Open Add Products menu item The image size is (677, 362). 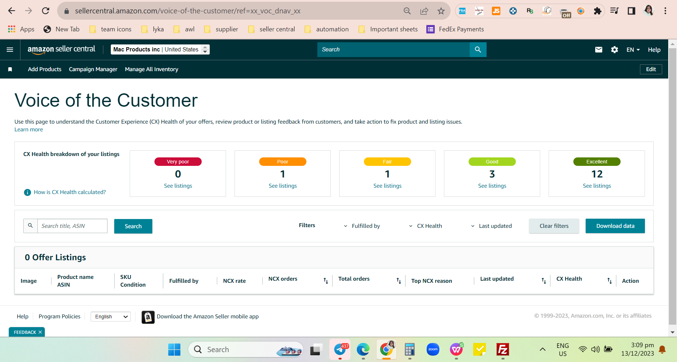pyautogui.click(x=45, y=69)
